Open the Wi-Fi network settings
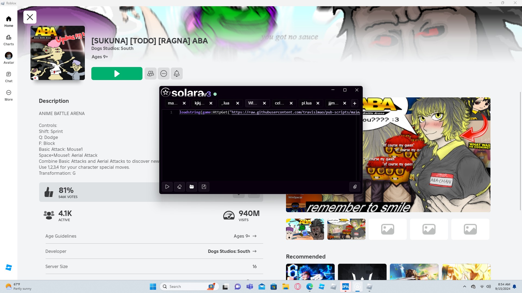This screenshot has width=522, height=293. (x=482, y=286)
